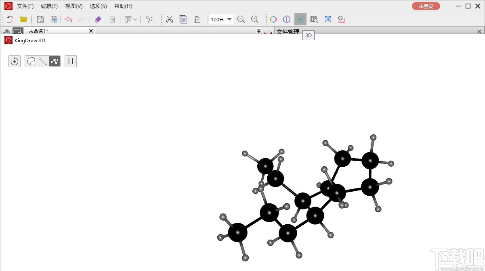
Task: Redo the previous action
Action: (82, 19)
